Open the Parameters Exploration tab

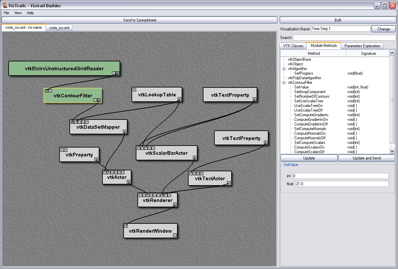click(x=362, y=46)
